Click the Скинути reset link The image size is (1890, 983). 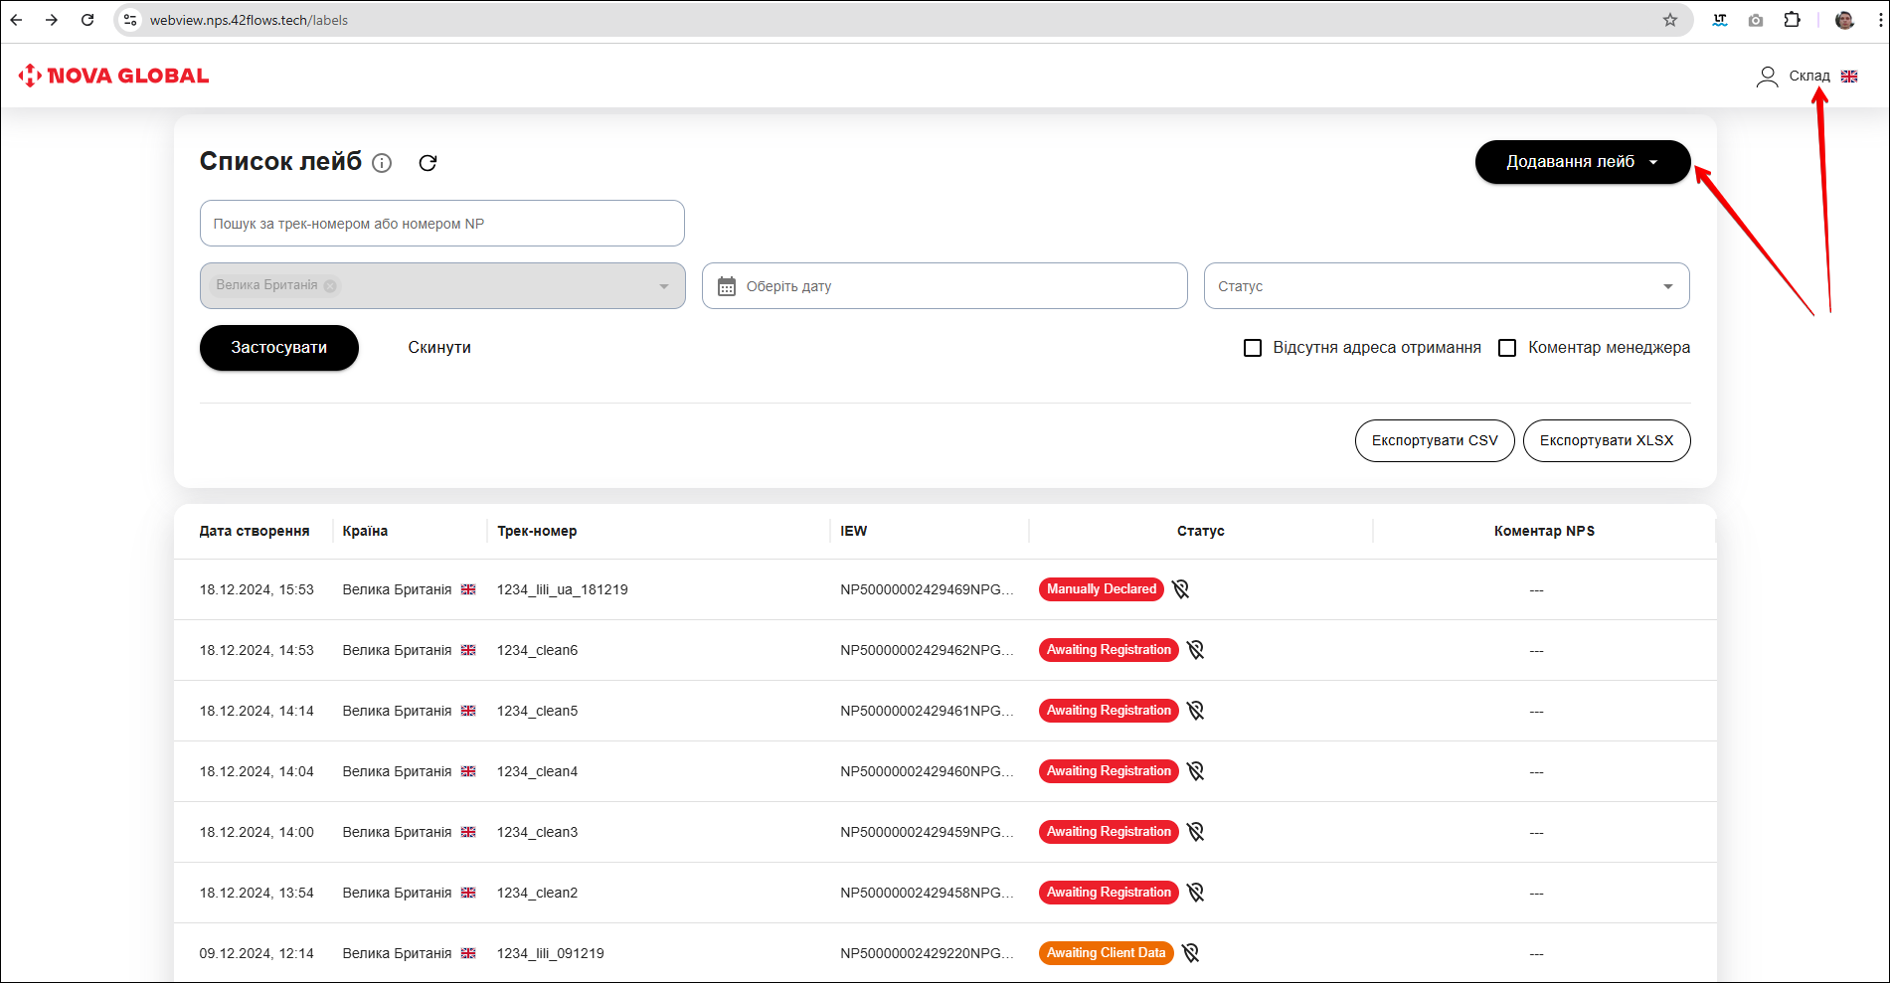point(439,348)
